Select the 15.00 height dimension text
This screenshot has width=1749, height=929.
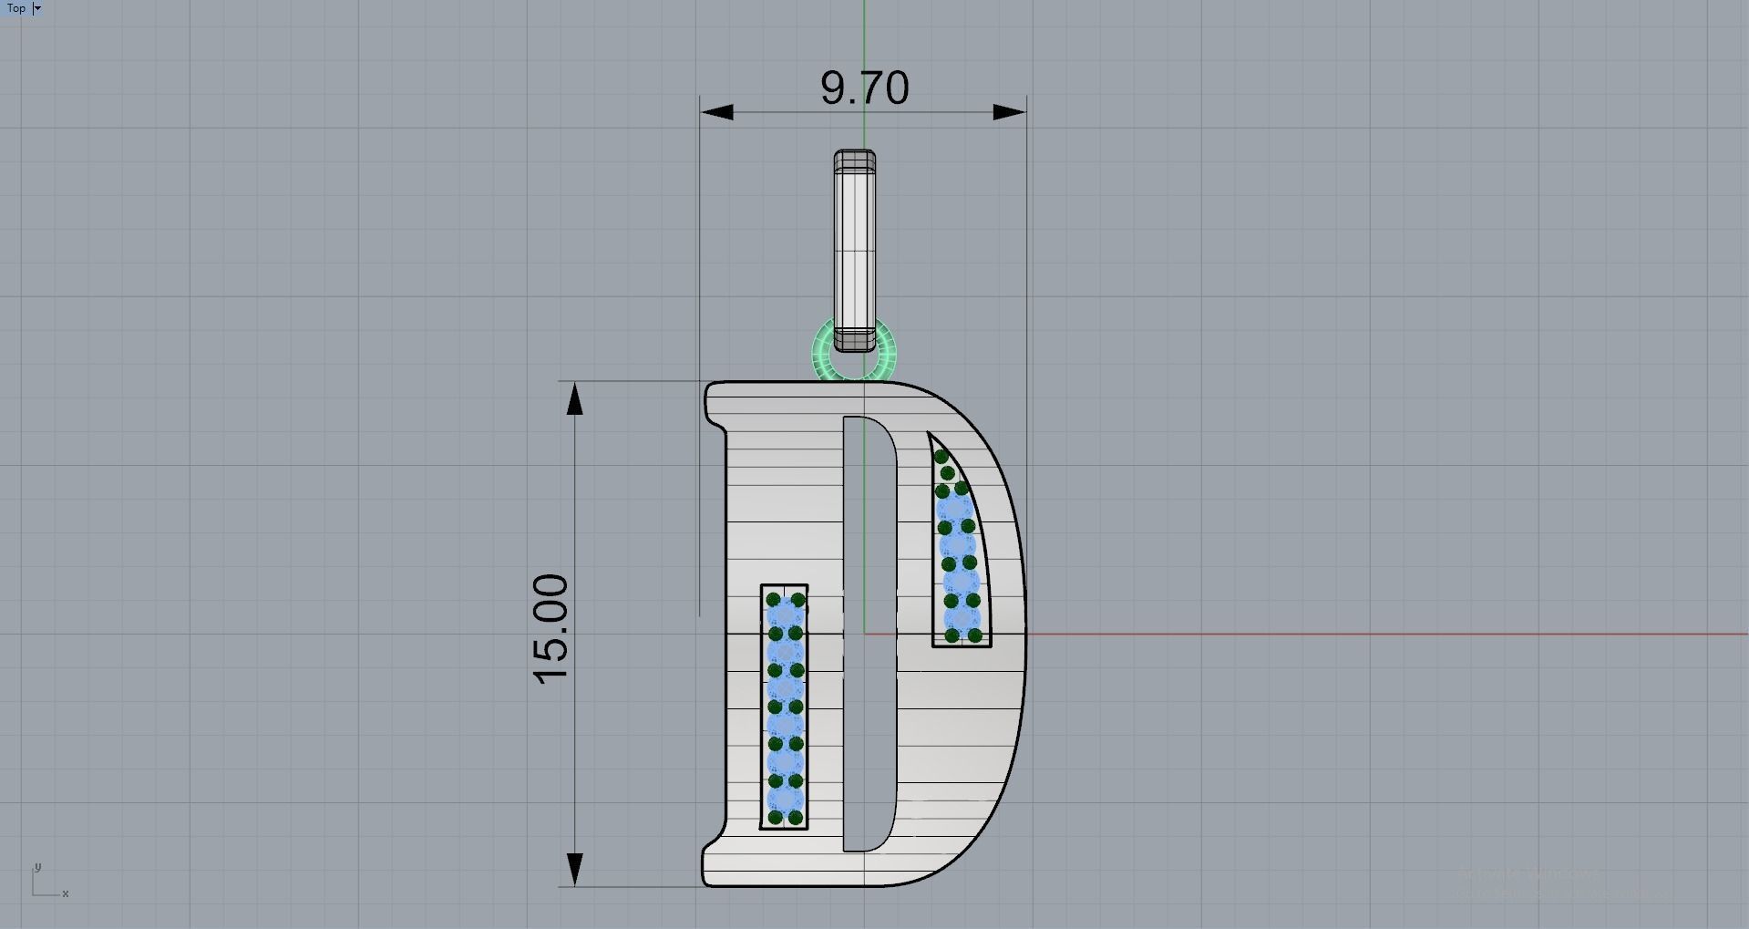551,629
